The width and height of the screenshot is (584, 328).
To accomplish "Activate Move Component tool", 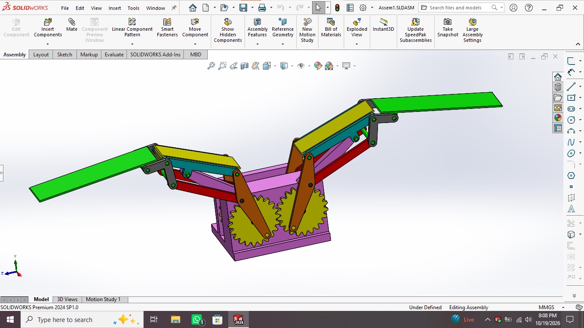I will [x=195, y=28].
